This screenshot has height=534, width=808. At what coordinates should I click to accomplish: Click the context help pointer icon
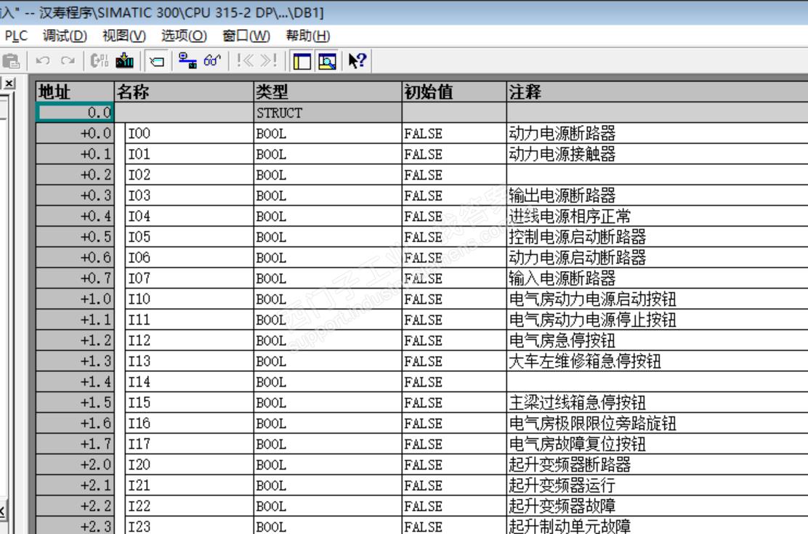click(357, 61)
